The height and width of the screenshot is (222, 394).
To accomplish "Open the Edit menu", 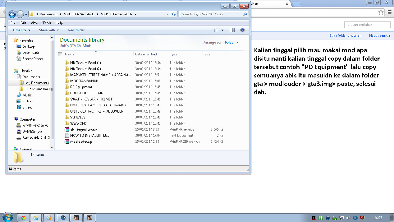I will click(x=23, y=23).
